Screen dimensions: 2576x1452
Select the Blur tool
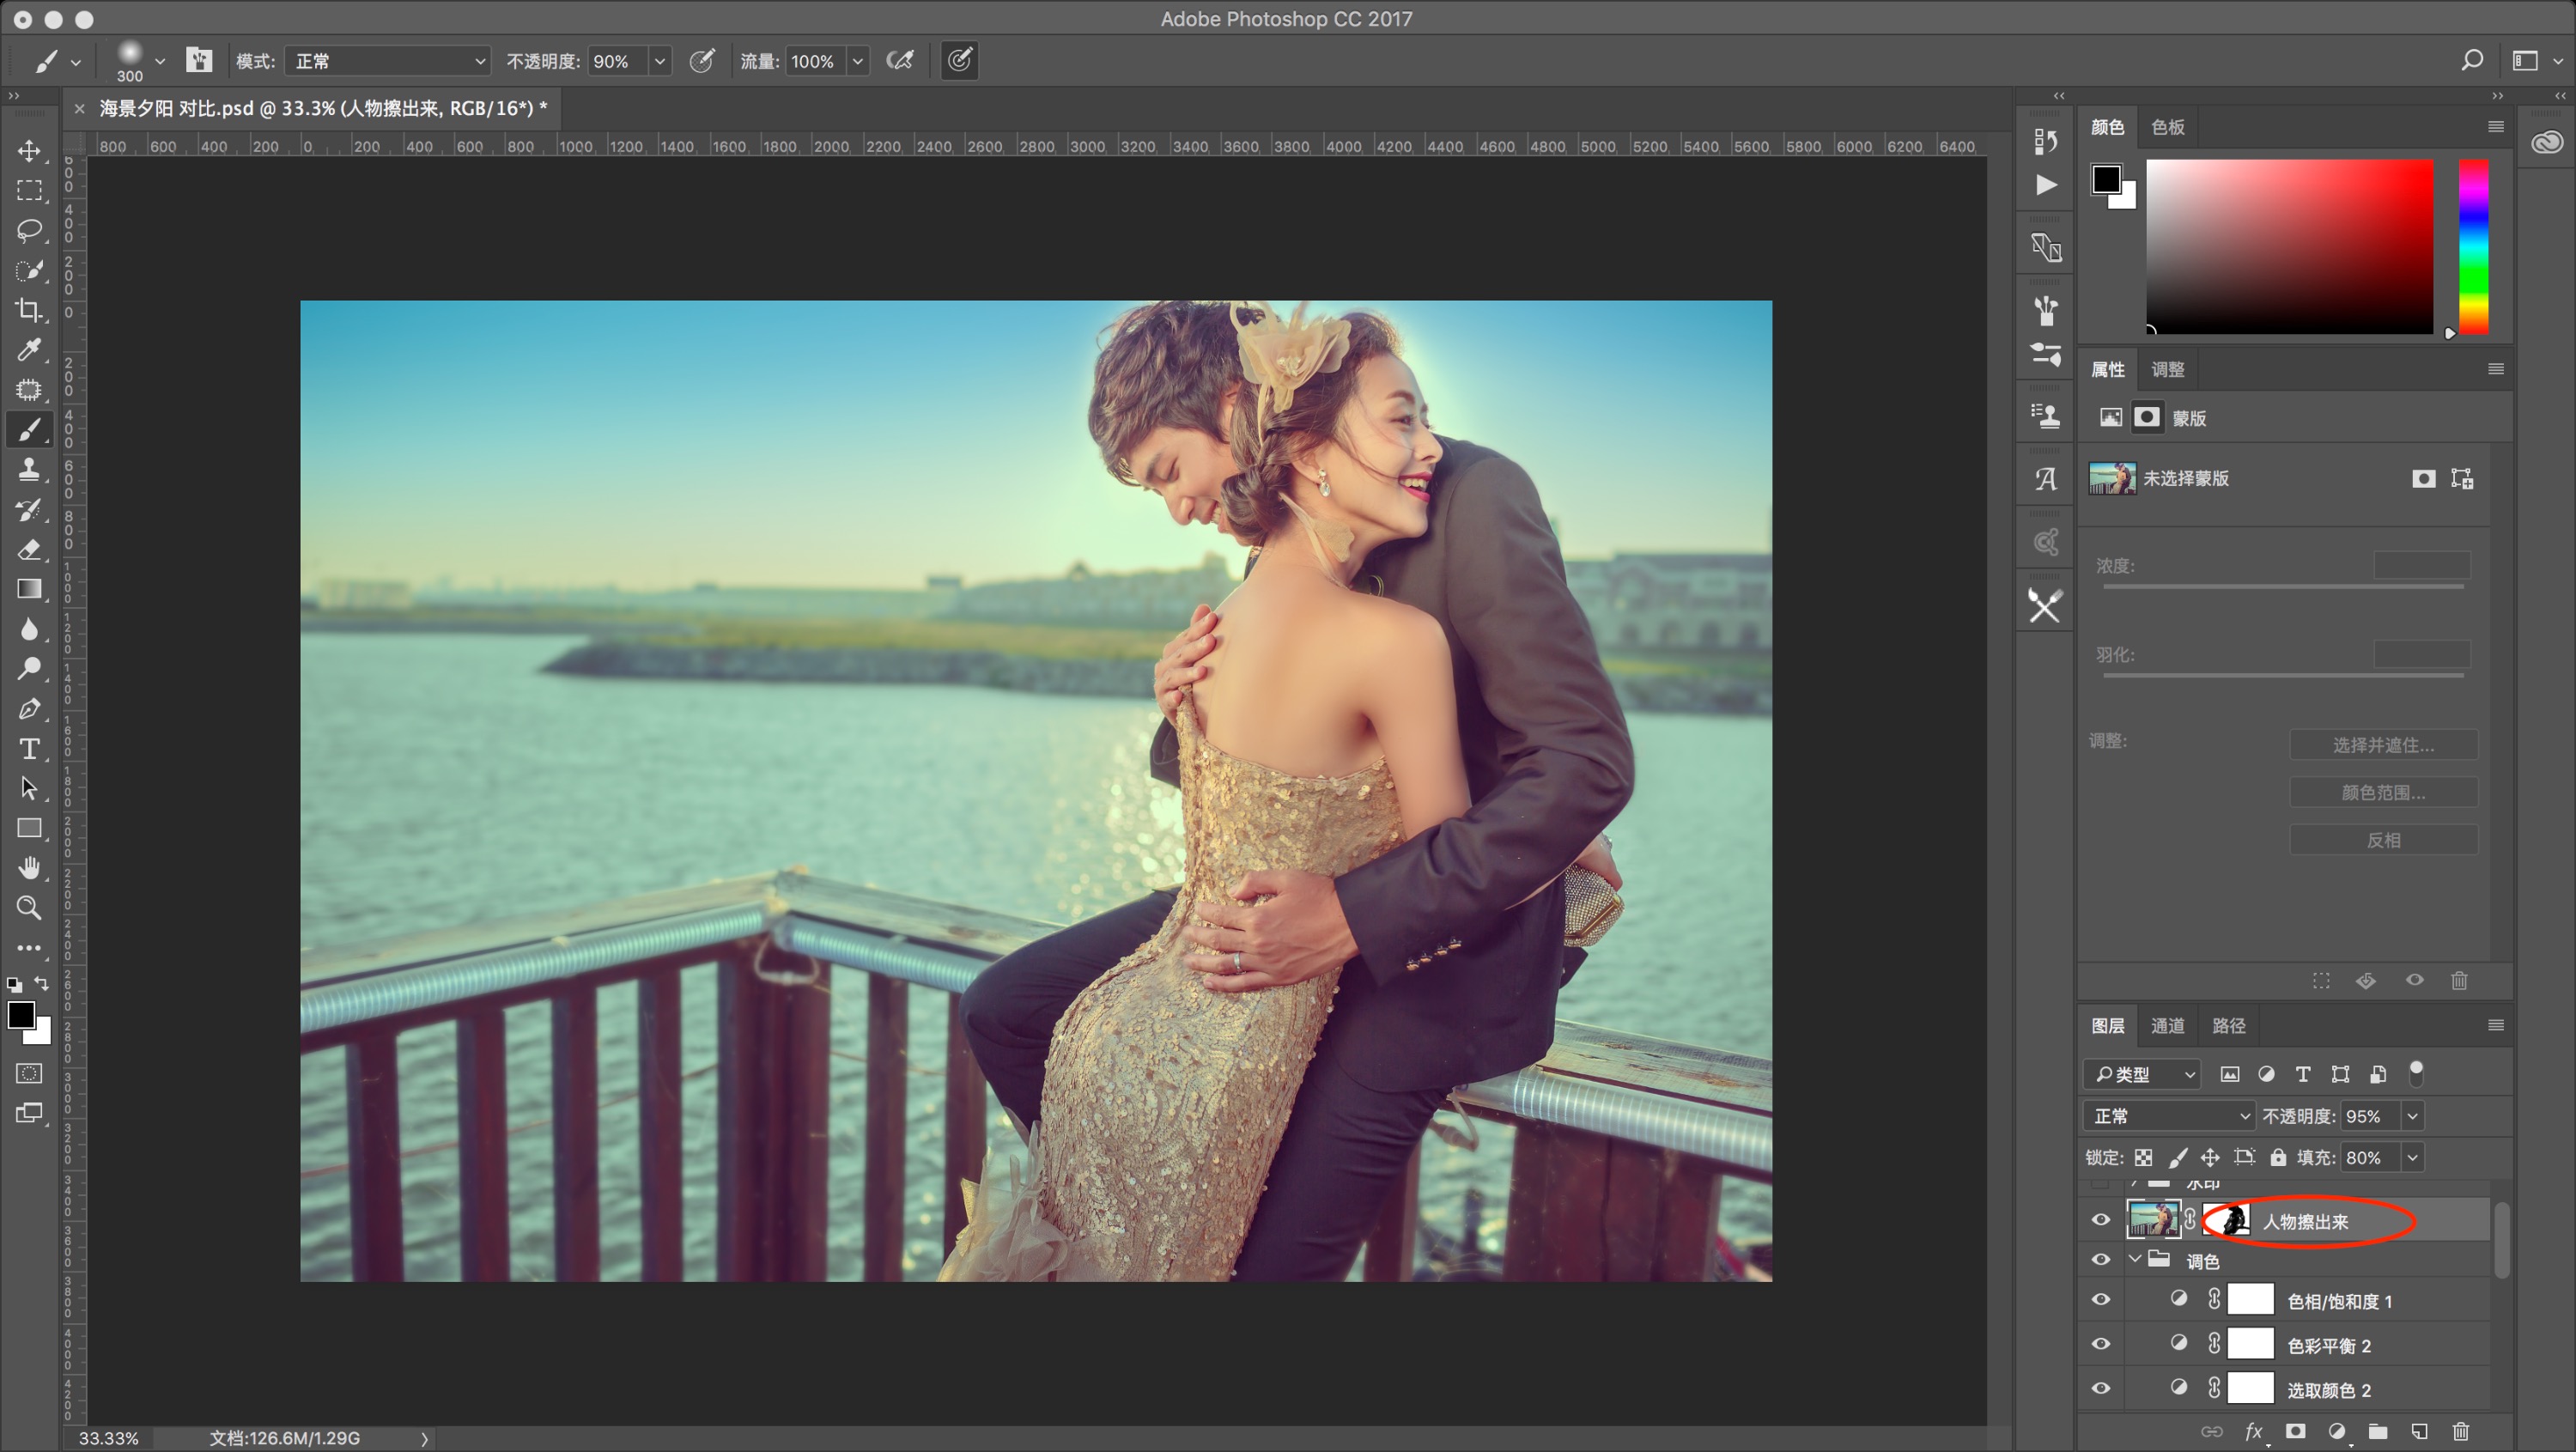[29, 629]
